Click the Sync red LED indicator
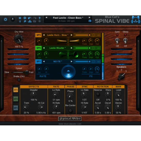Viewport: 141px width, 141px height. pyautogui.click(x=117, y=35)
